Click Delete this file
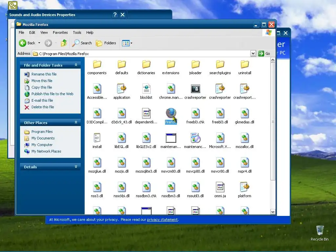Viewport: 336px width, 252px height. 43,107
